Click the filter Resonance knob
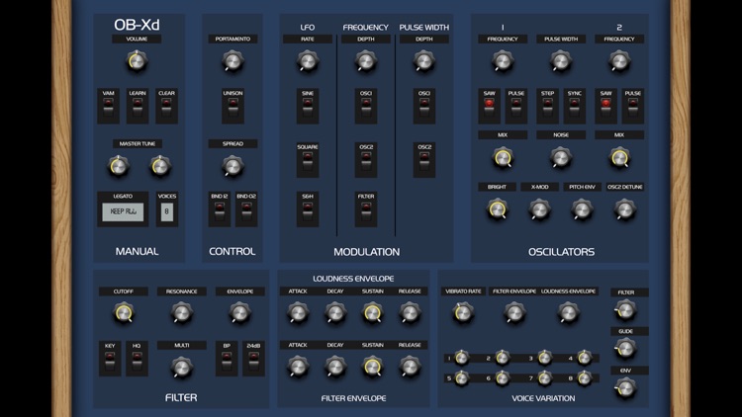Viewport: 742px width, 417px height. pyautogui.click(x=182, y=313)
